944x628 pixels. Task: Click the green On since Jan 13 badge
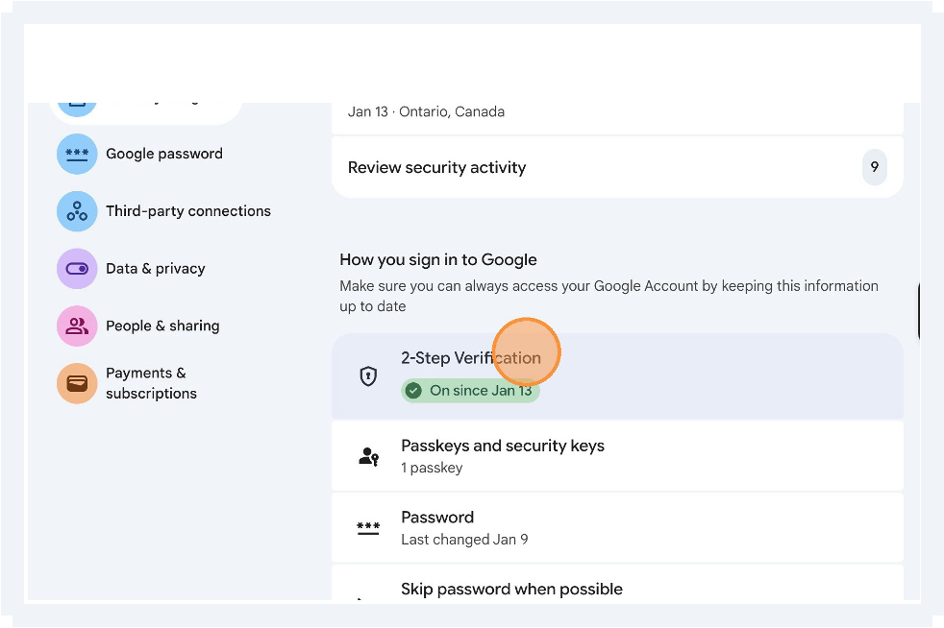click(x=470, y=391)
